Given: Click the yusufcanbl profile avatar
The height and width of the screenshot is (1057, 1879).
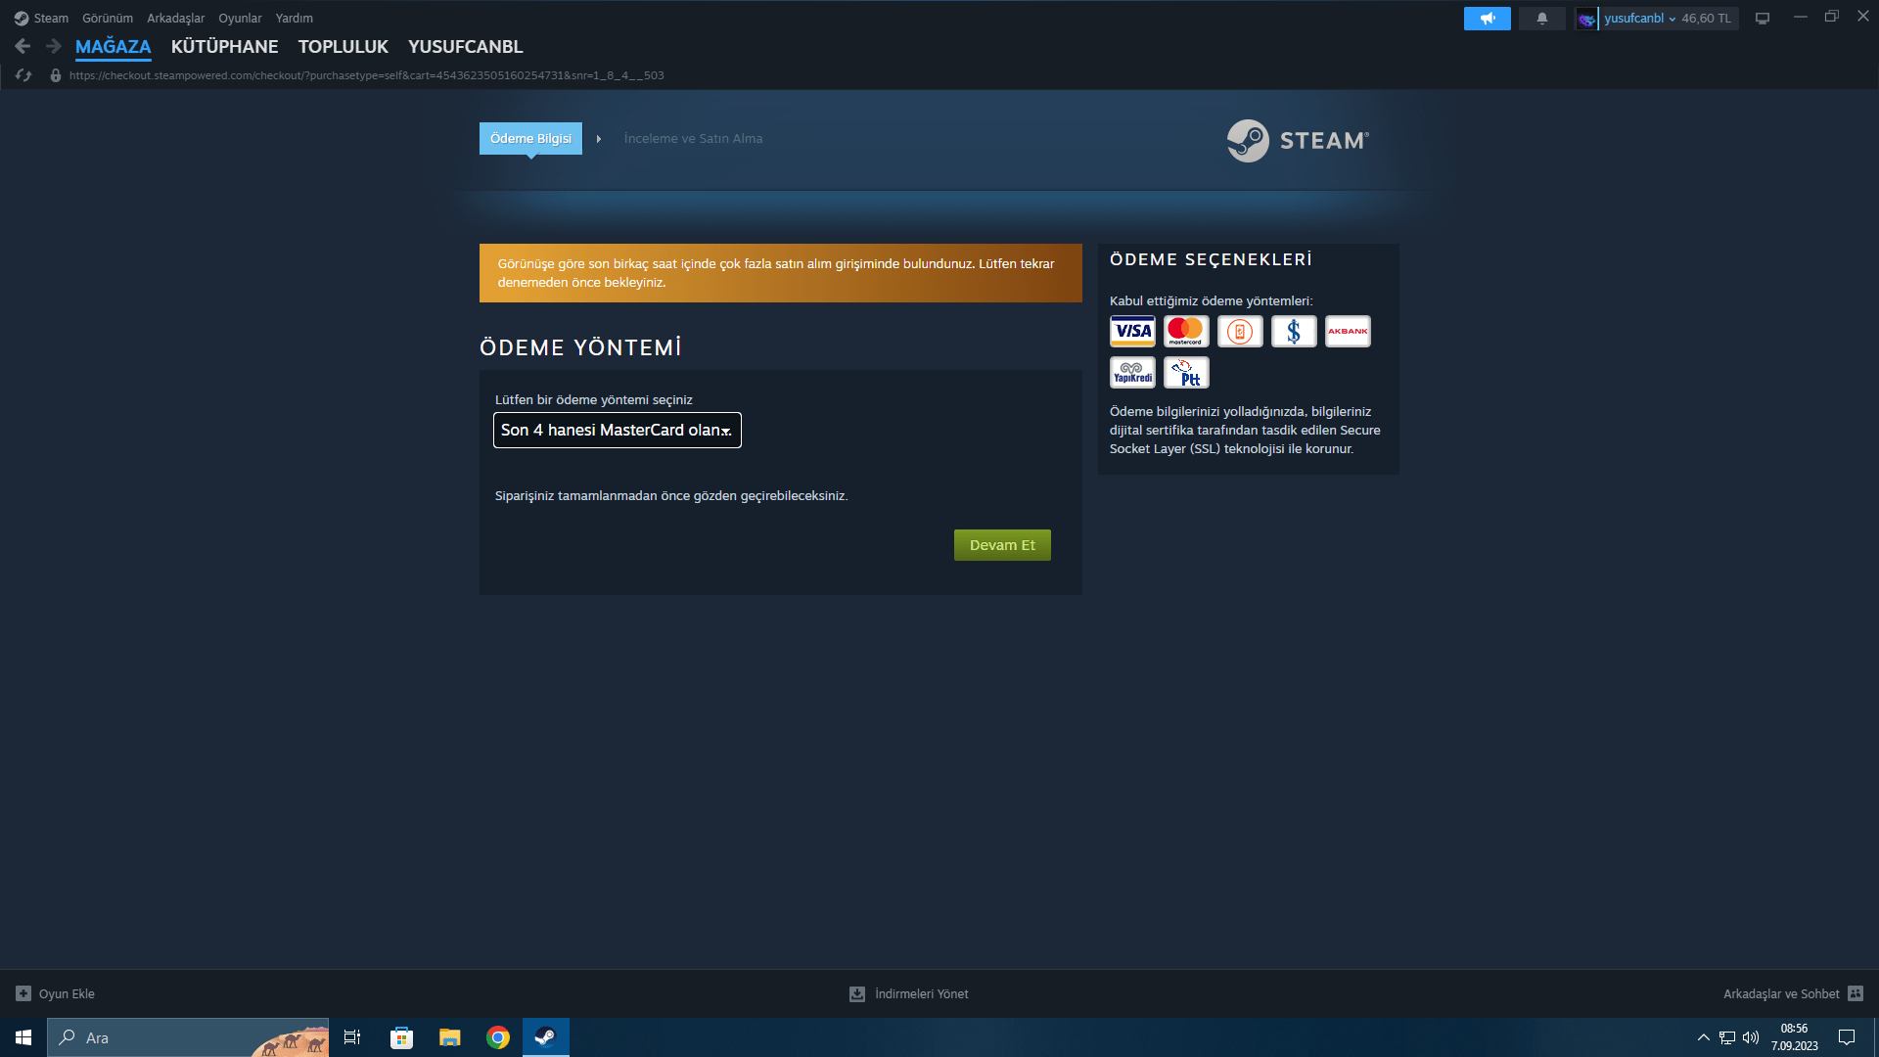Looking at the screenshot, I should [1586, 19].
